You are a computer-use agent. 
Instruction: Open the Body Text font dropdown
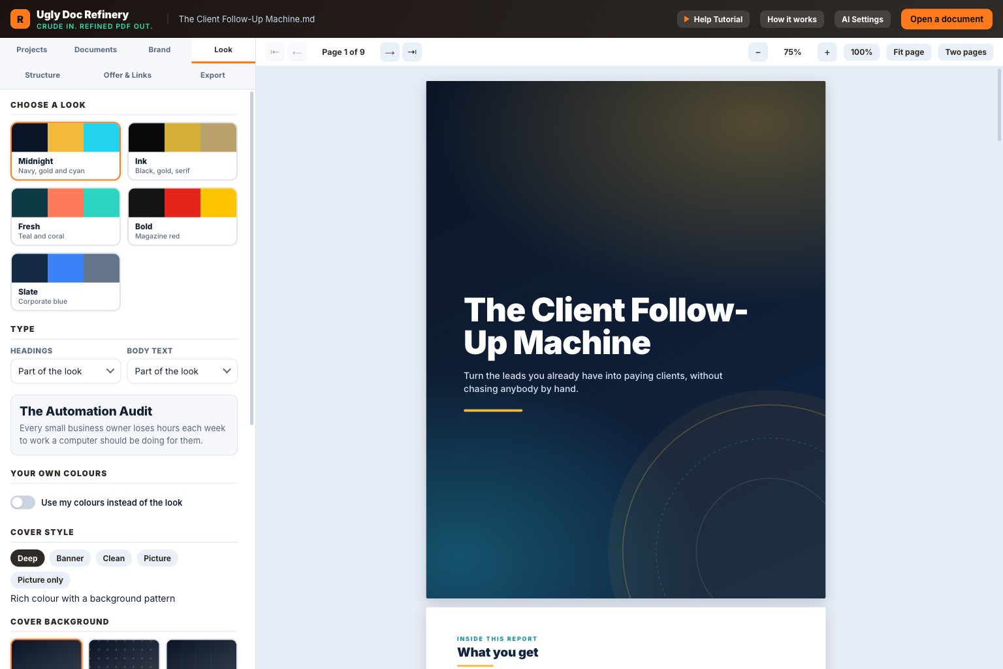(182, 371)
